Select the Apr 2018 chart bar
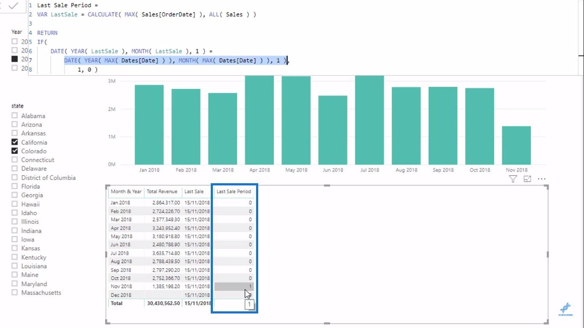The height and width of the screenshot is (328, 584). (260, 120)
